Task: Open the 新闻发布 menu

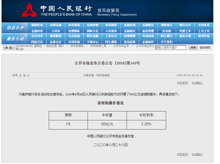Action: point(37,25)
